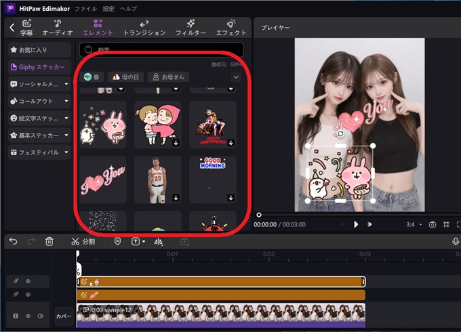Click the 分割 split button
Screen dimensions: 461x332
[83, 241]
